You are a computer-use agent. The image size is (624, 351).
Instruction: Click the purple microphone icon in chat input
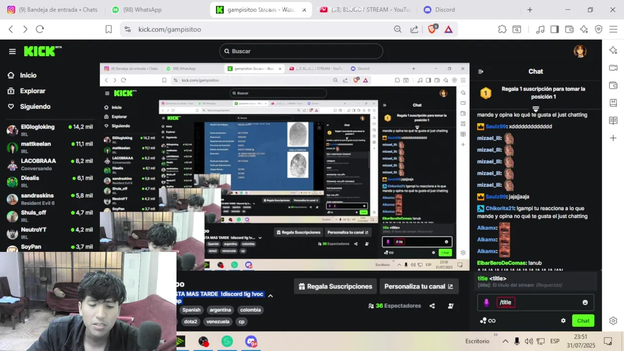pyautogui.click(x=486, y=302)
